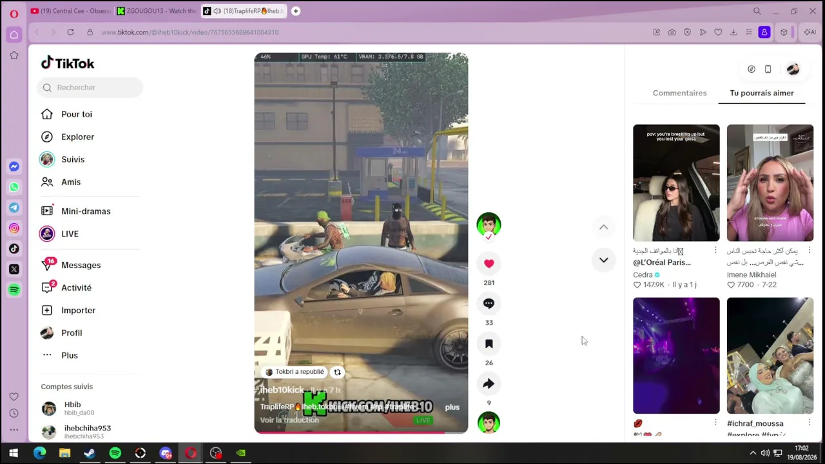Focus the Rechercher search field

[90, 88]
